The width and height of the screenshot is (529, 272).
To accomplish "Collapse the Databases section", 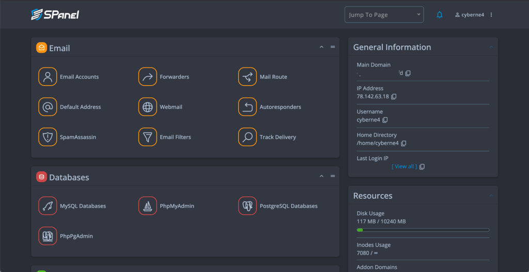I will 321,176.
